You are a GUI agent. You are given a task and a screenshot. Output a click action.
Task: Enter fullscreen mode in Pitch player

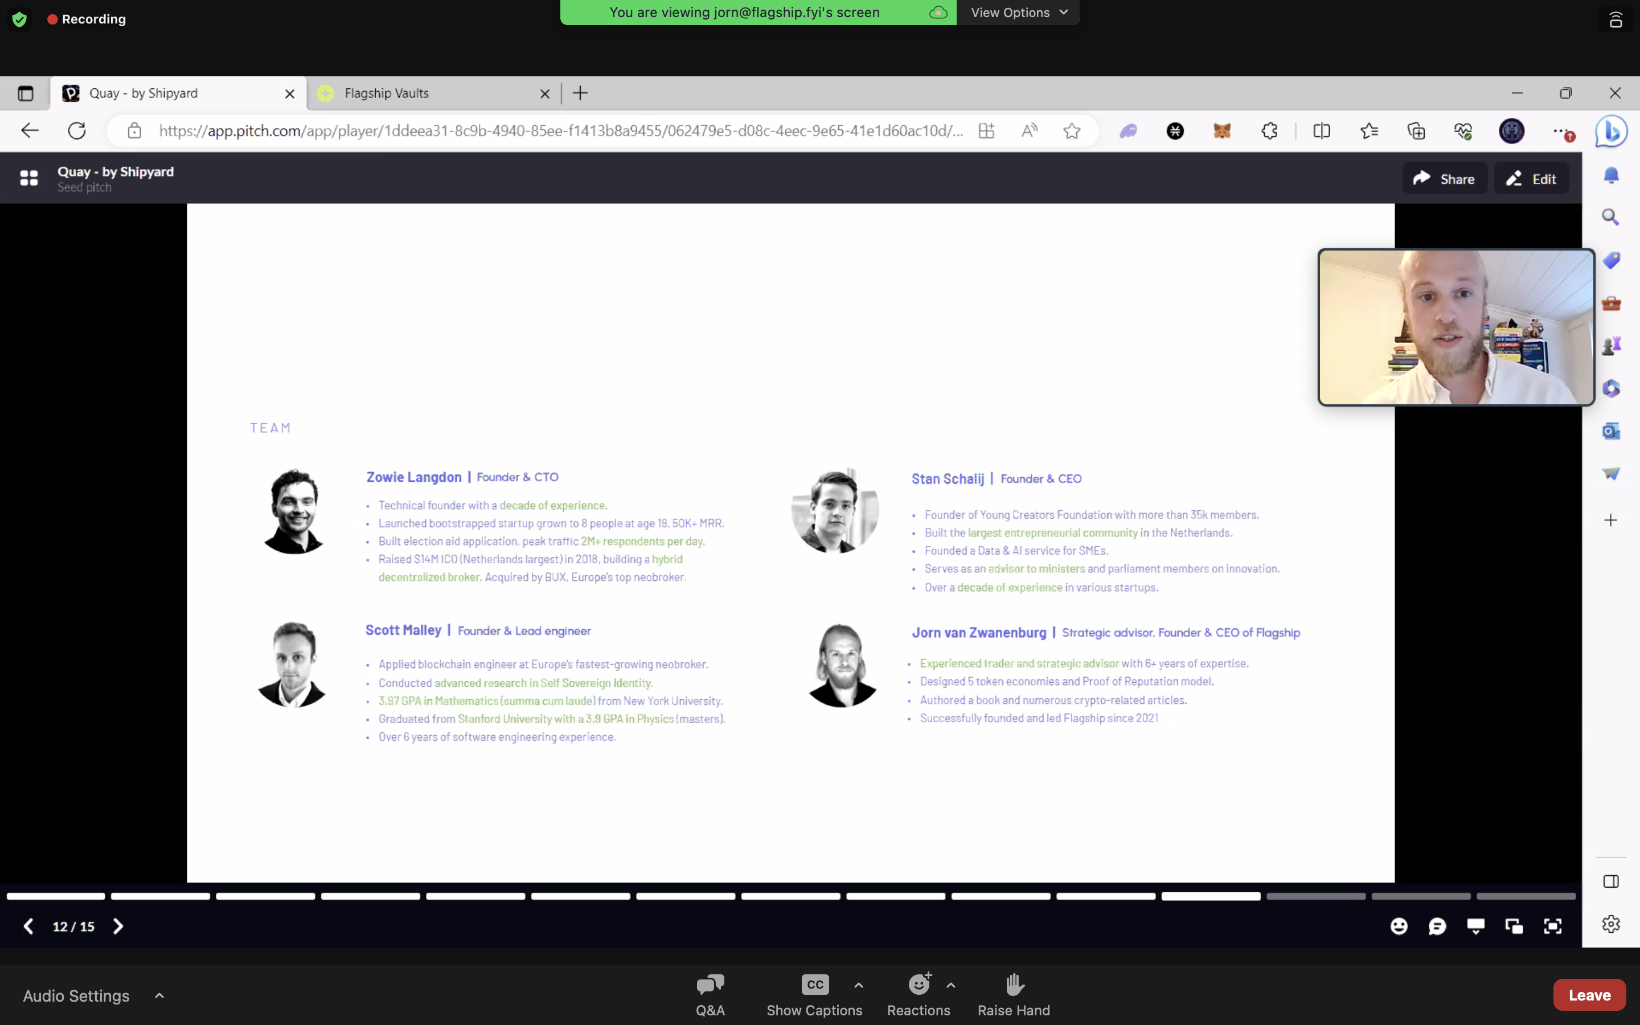(1552, 926)
